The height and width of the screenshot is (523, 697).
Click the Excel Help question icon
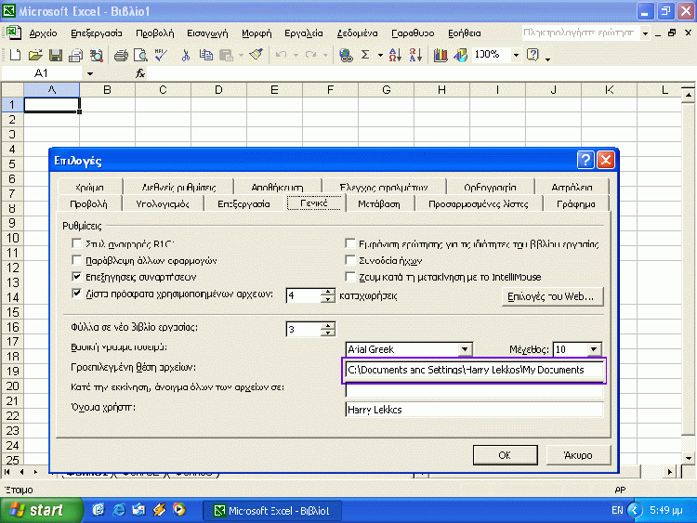(533, 55)
